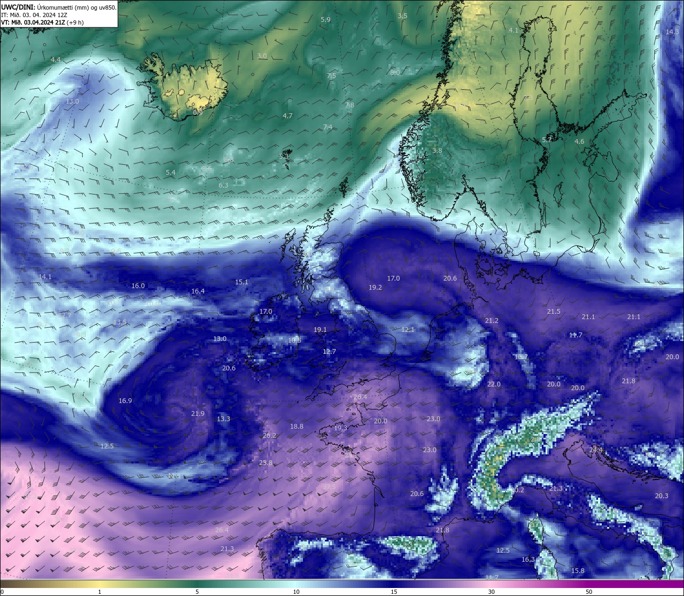Click the map value 16.4
Viewport: 684px width, 596px height.
pos(198,291)
